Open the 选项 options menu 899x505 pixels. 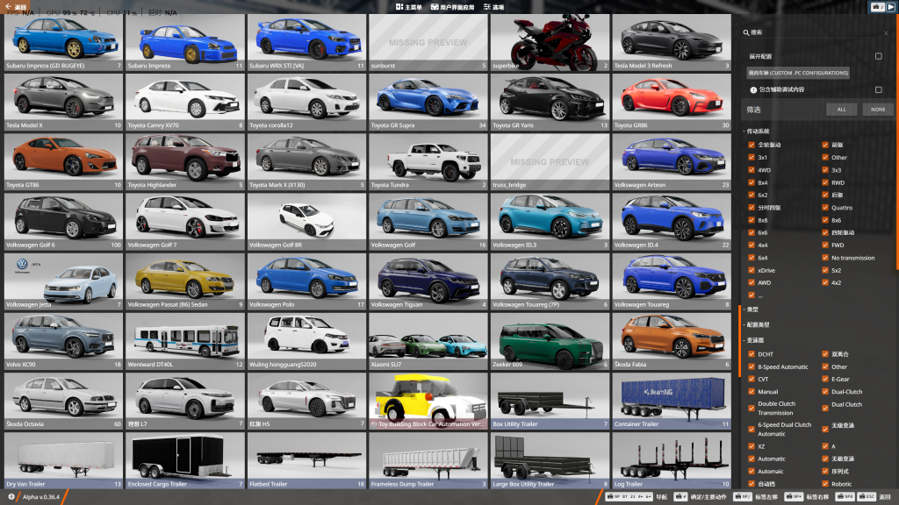[x=493, y=7]
